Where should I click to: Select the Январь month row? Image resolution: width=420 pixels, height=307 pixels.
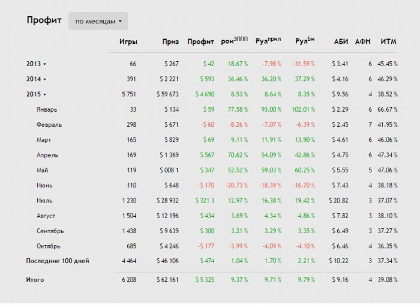click(x=47, y=109)
